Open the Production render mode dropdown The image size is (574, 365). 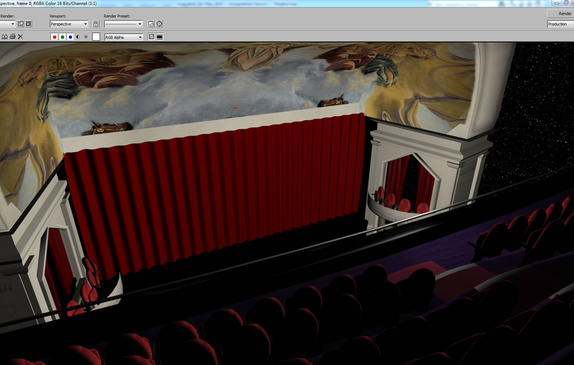(560, 24)
